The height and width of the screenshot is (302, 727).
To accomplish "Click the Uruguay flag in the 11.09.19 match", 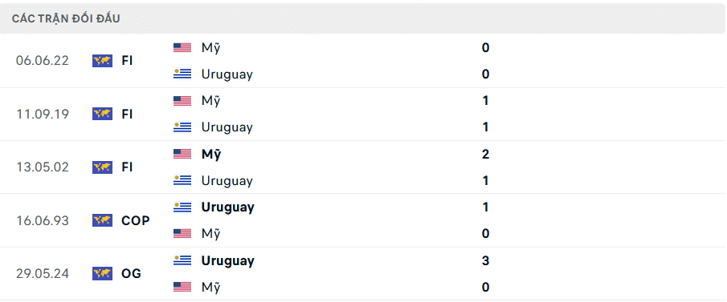I will tap(182, 127).
